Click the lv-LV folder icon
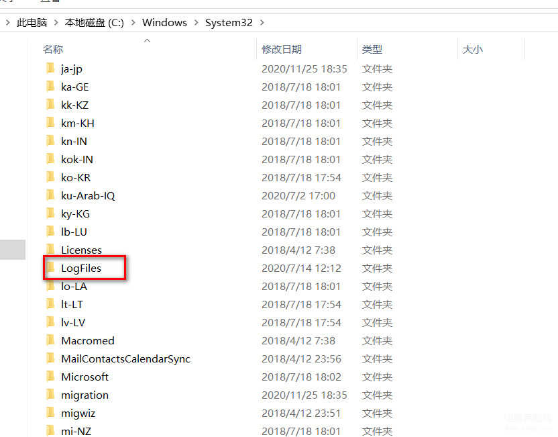Image resolution: width=558 pixels, height=437 pixels. [50, 322]
